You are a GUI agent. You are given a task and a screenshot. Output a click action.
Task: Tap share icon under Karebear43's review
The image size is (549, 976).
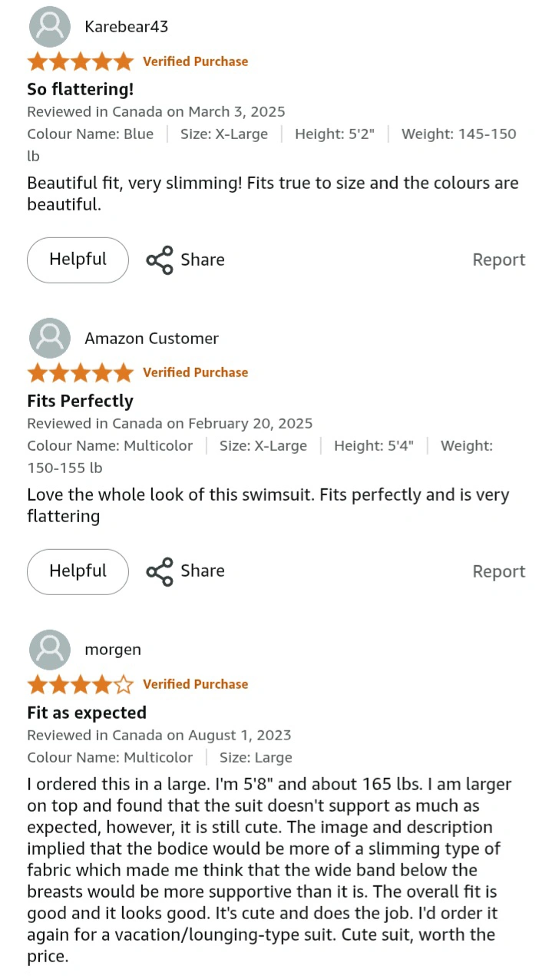(x=160, y=260)
